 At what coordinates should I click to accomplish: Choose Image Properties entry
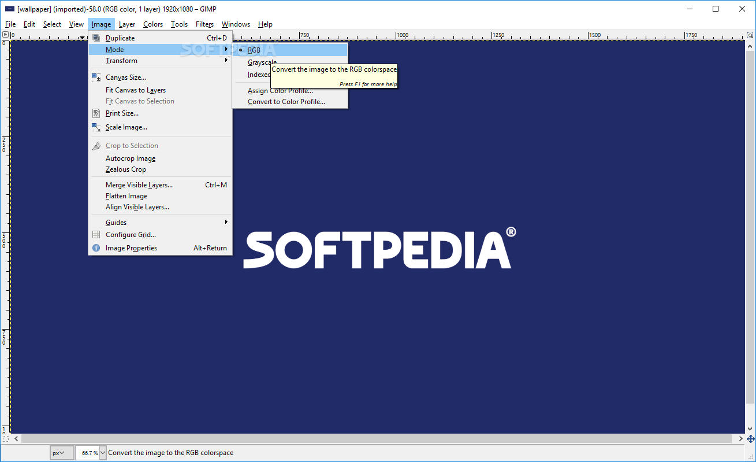(160, 248)
